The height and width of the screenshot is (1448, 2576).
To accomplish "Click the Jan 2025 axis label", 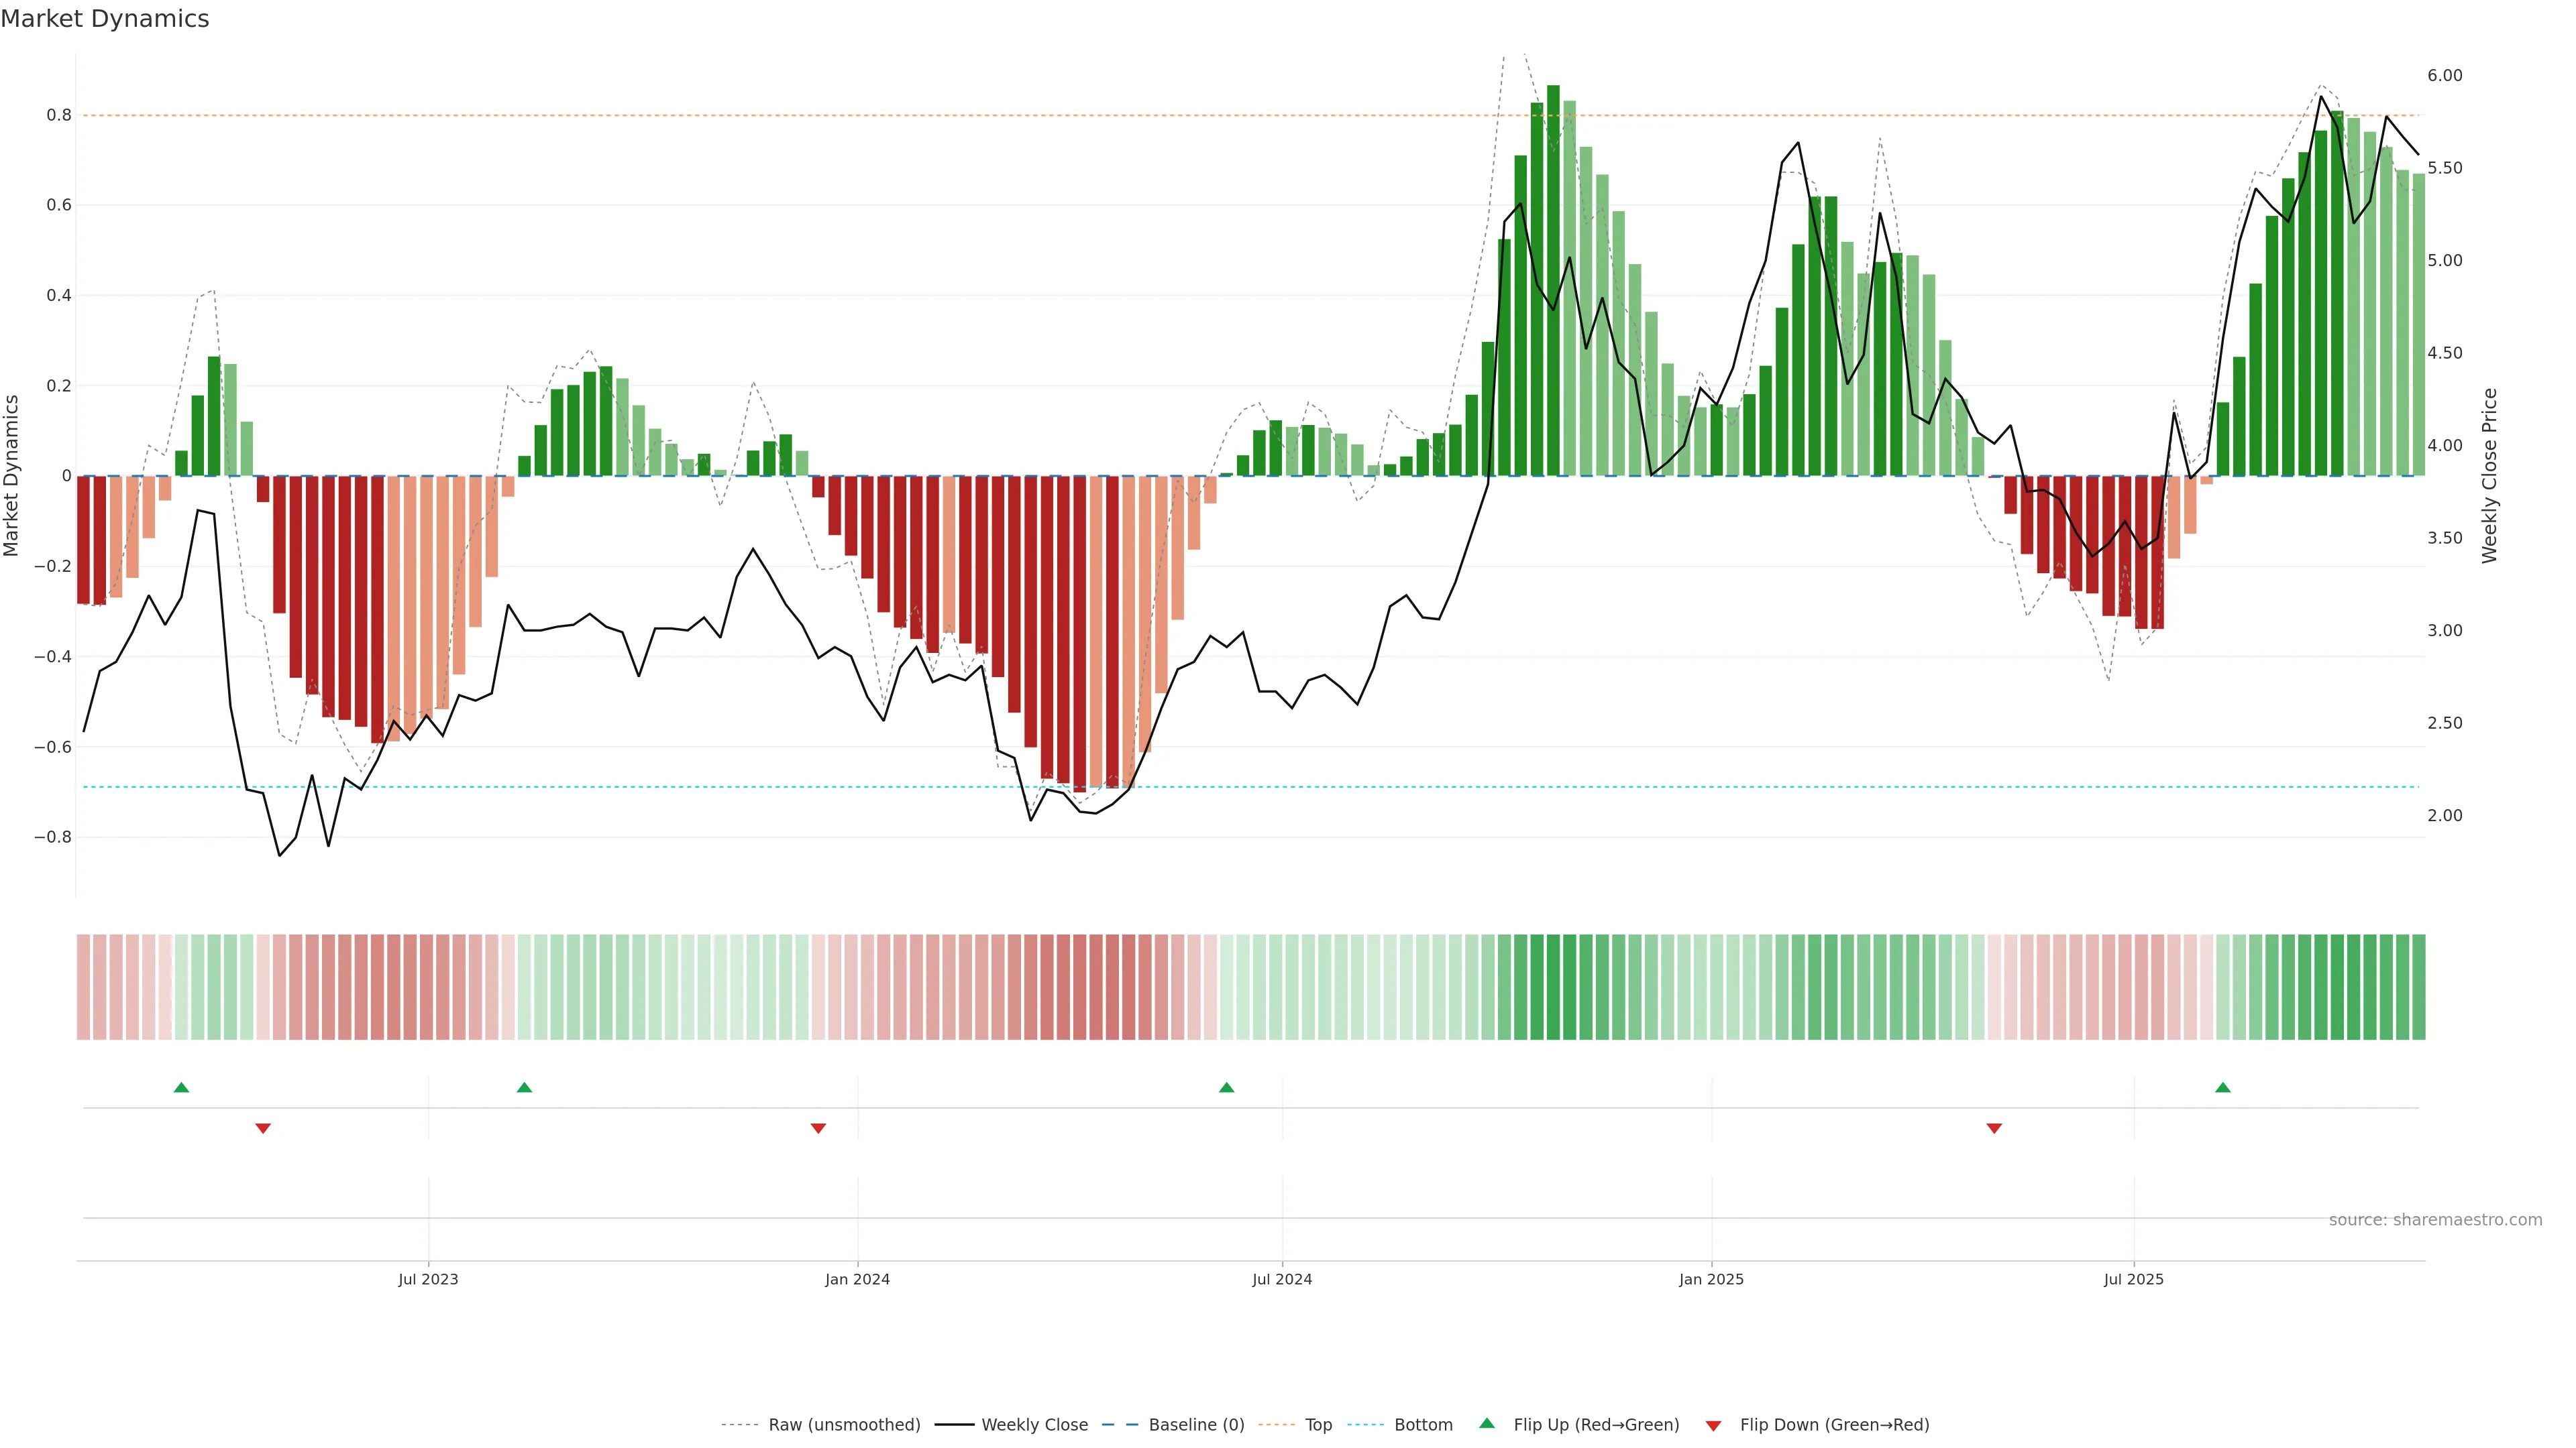I will pyautogui.click(x=1711, y=1279).
